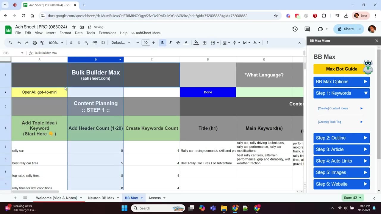Open the File menu

click(x=18, y=33)
